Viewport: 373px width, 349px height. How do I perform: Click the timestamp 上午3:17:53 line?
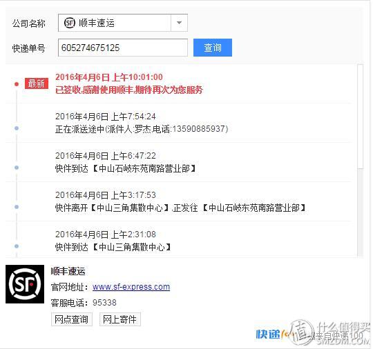106,195
